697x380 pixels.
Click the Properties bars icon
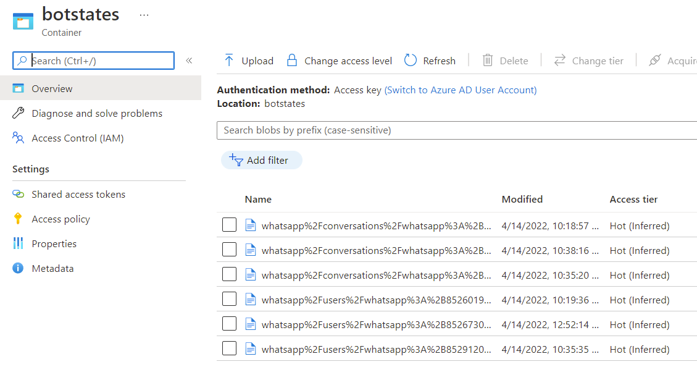(19, 243)
